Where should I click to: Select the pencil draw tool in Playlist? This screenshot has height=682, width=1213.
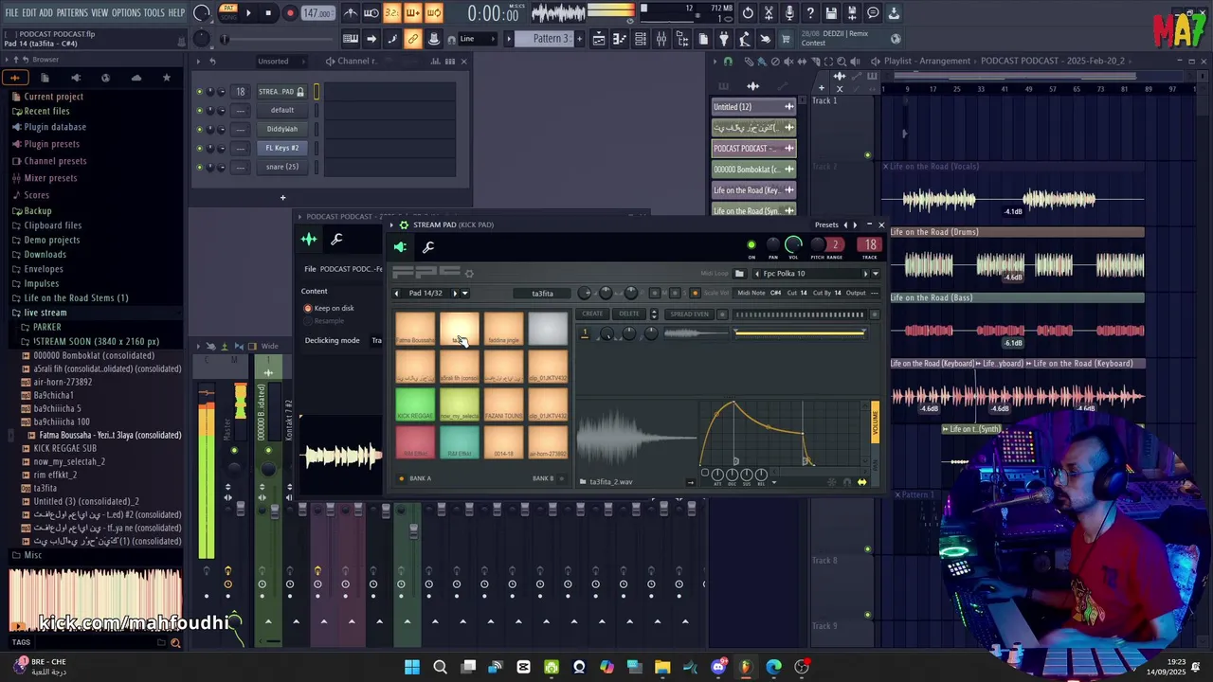[749, 62]
